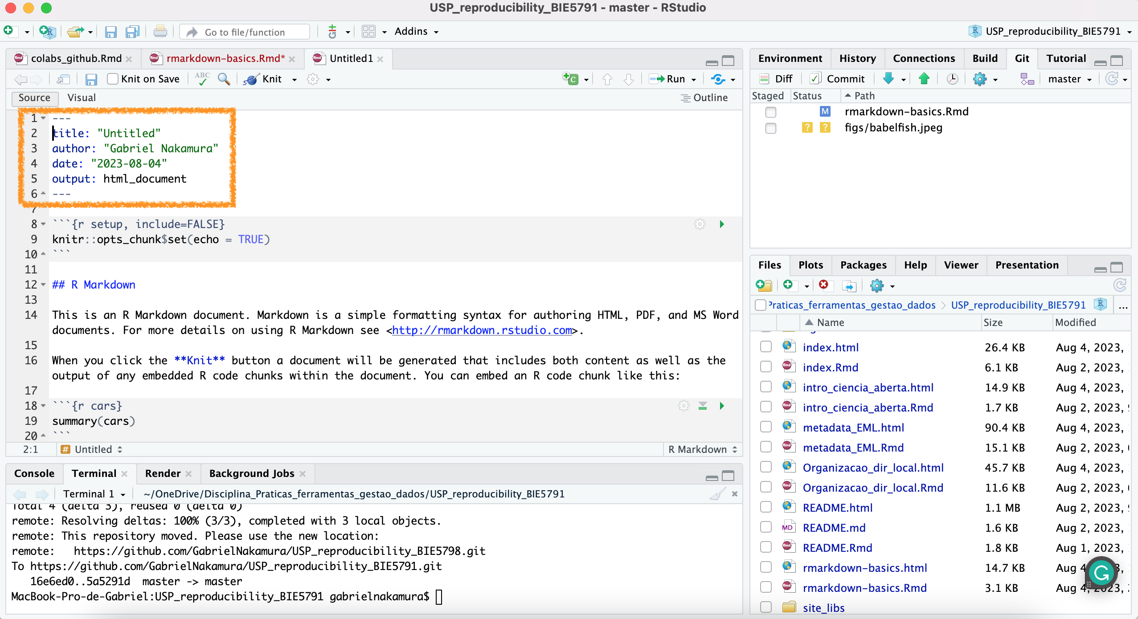1138x619 pixels.
Task: Open the R Markdown file type selector
Action: click(702, 449)
